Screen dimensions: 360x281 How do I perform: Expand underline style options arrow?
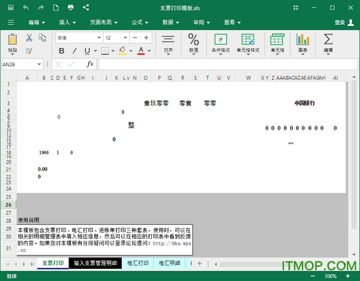coord(95,51)
